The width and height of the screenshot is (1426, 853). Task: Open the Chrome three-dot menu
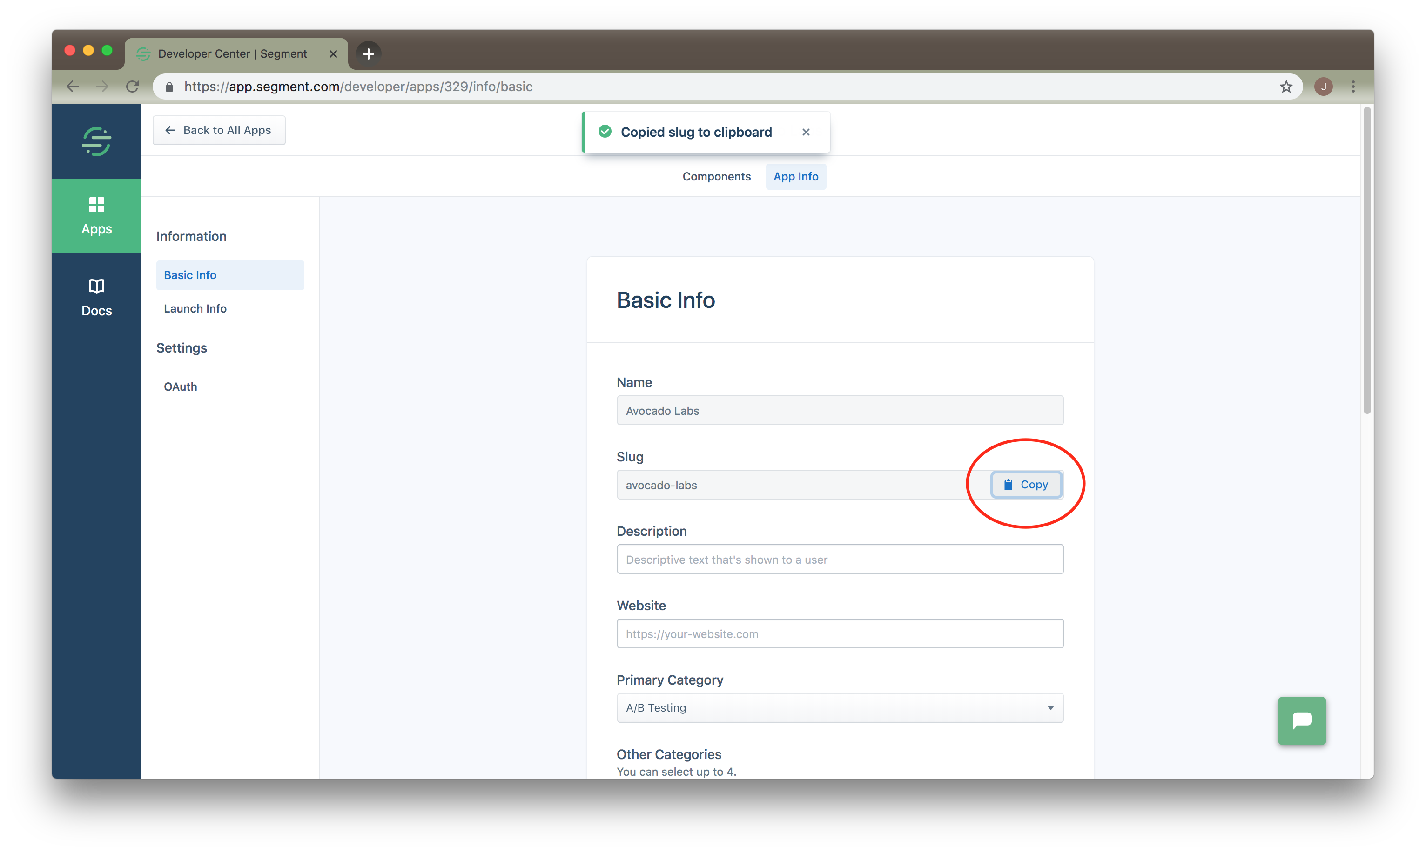click(1353, 87)
